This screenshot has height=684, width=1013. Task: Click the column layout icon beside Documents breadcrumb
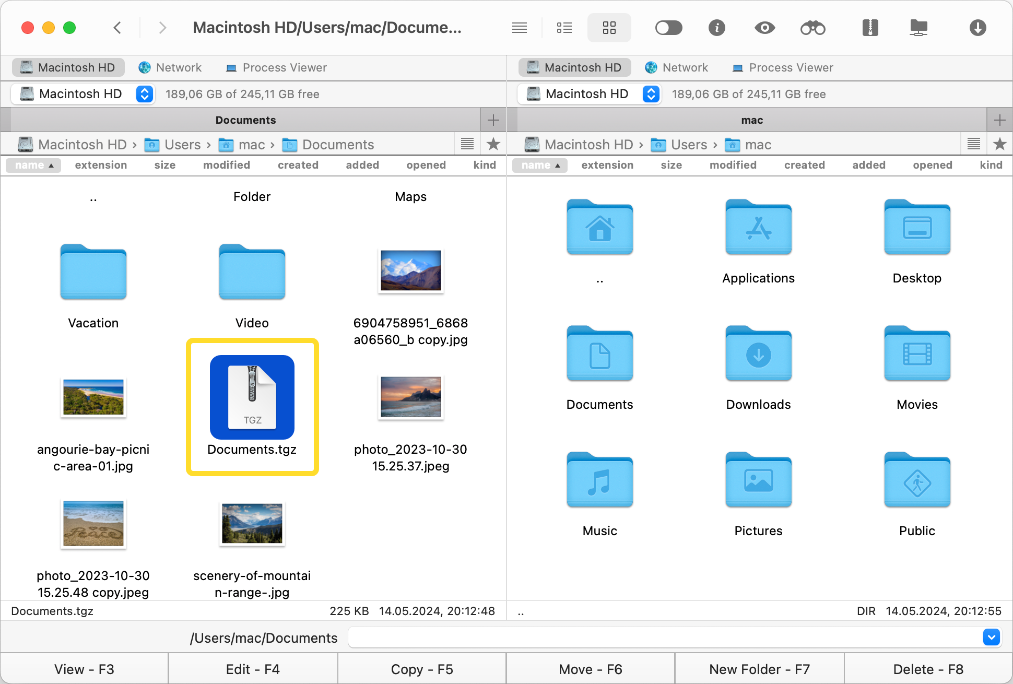click(466, 144)
